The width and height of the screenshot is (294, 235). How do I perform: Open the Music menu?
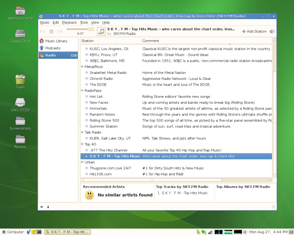pyautogui.click(x=45, y=23)
